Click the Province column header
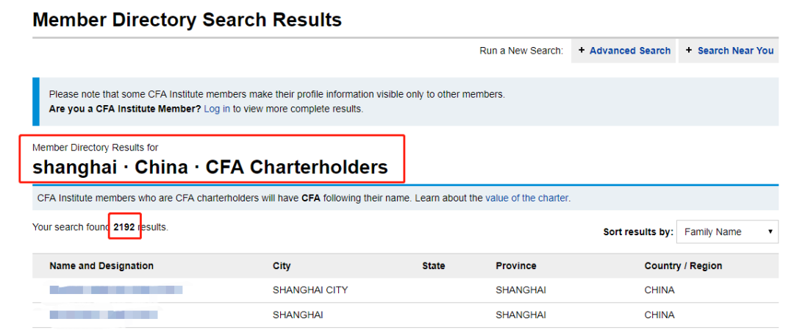 tap(516, 266)
